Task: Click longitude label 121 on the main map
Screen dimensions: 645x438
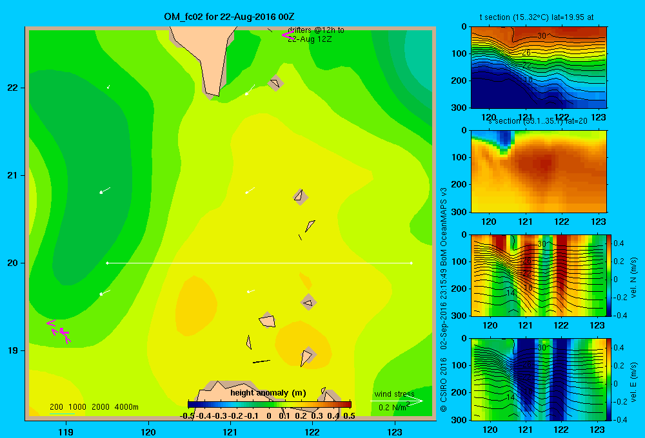Action: (x=230, y=432)
